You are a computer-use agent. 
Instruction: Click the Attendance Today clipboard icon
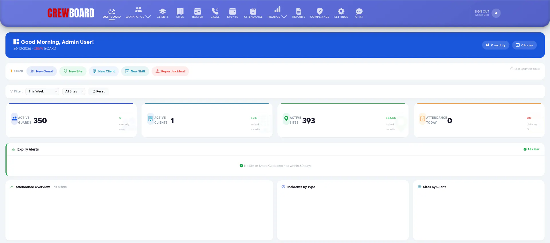pos(422,118)
